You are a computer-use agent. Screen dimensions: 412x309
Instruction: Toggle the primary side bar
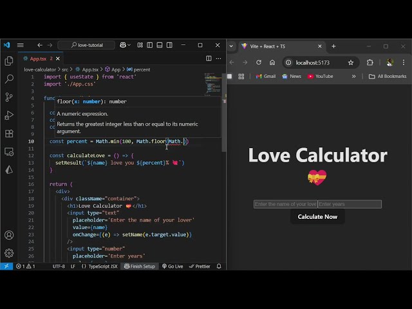[x=150, y=45]
